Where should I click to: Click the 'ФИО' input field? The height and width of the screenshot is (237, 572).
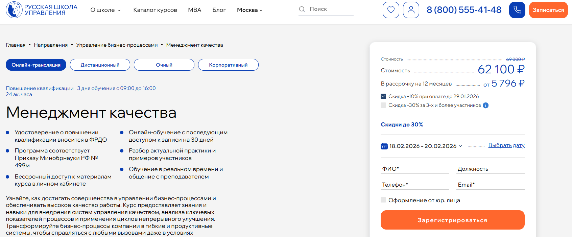tap(415, 169)
